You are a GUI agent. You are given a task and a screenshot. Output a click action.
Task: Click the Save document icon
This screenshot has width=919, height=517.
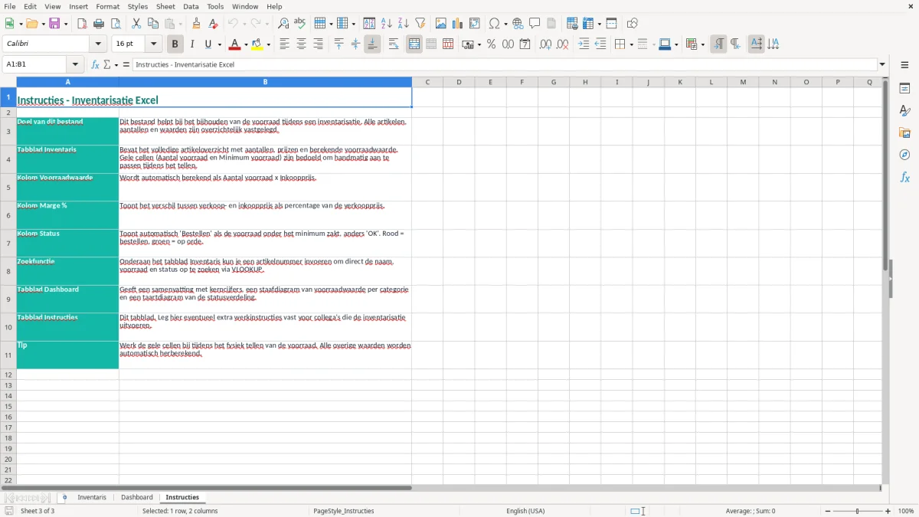pos(54,24)
